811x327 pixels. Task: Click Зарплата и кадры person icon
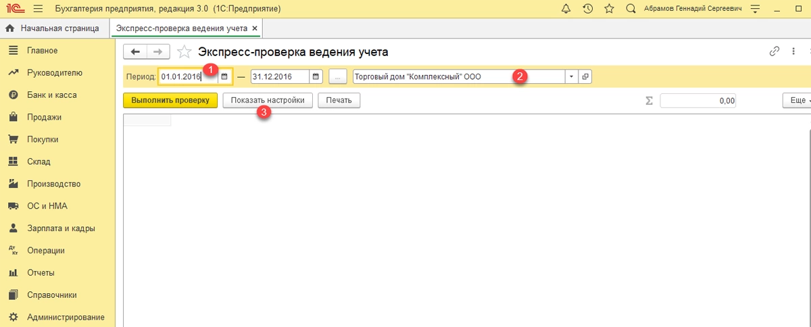tap(13, 228)
